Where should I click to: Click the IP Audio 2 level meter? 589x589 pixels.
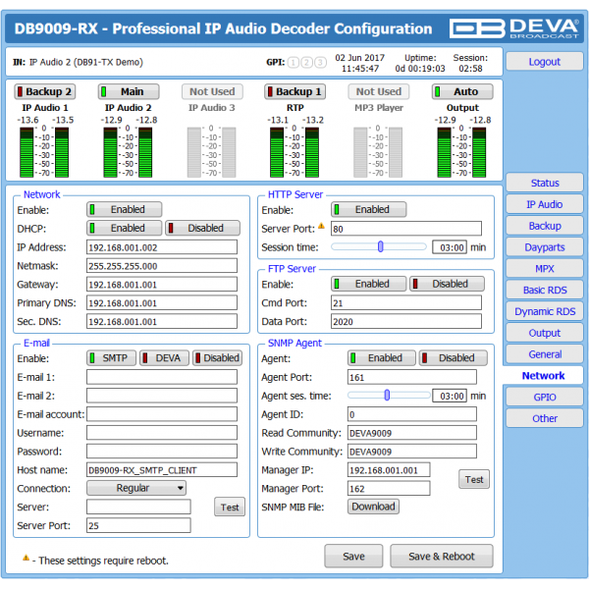[128, 152]
